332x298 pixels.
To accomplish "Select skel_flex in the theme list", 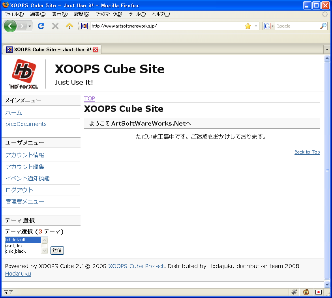I will (14, 246).
